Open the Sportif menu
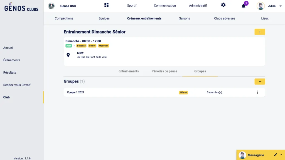This screenshot has height=160, width=285. [x=132, y=6]
